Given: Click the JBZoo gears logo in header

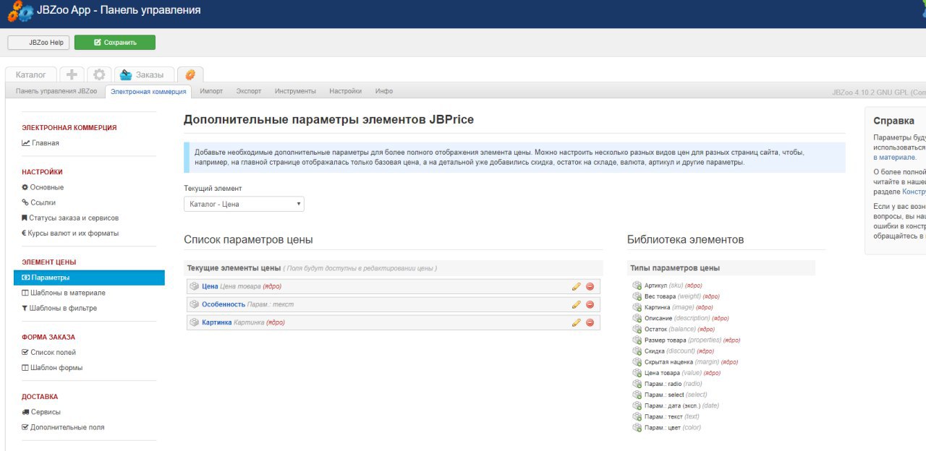Looking at the screenshot, I should tap(20, 12).
